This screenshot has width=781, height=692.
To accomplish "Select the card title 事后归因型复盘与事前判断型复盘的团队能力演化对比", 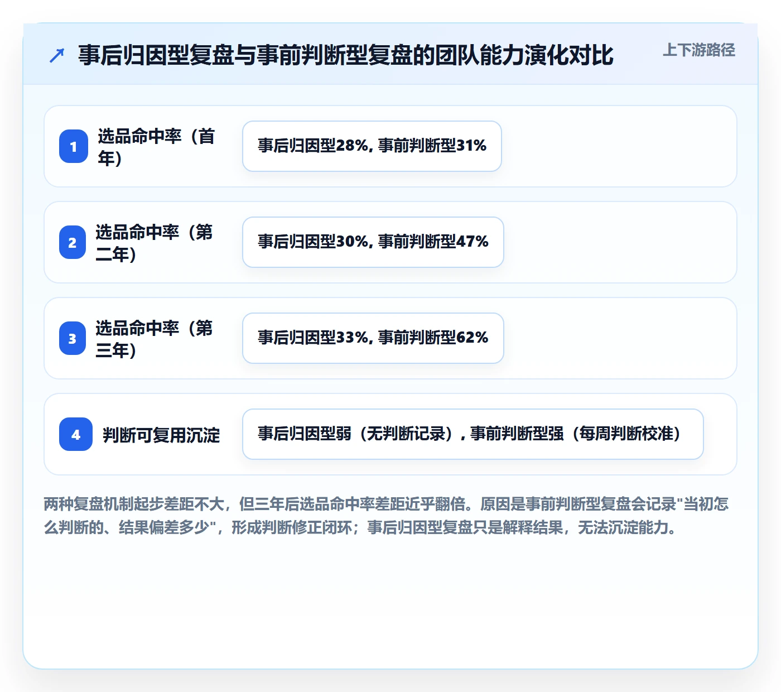I will pyautogui.click(x=346, y=55).
